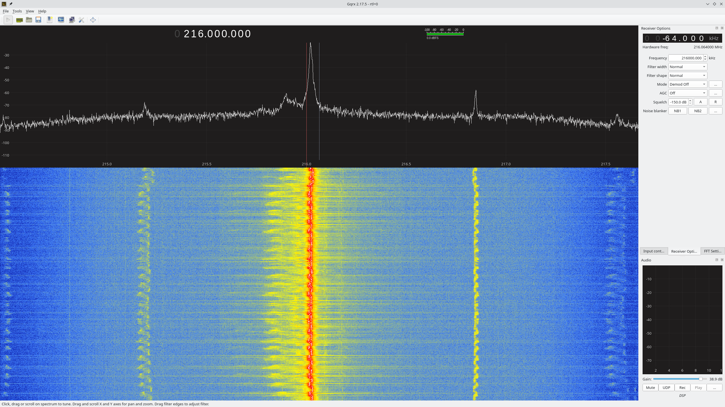The height and width of the screenshot is (407, 725).
Task: Open the AGC dropdown set to Off
Action: [688, 93]
